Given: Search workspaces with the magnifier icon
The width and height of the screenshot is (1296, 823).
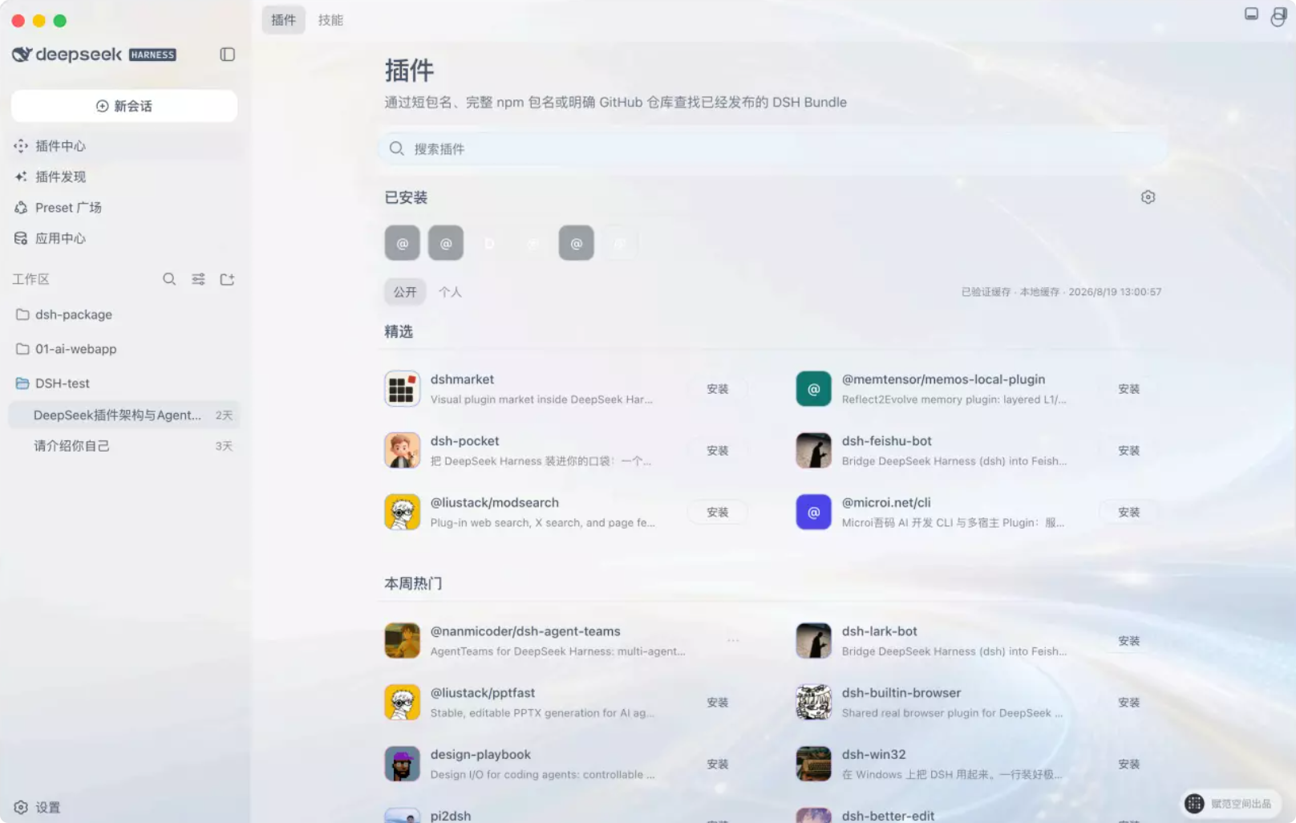Looking at the screenshot, I should [x=169, y=279].
